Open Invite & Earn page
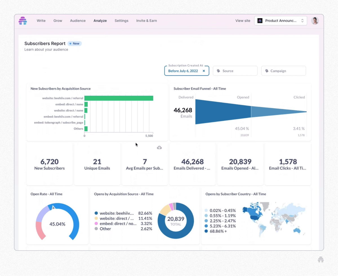Image resolution: width=338 pixels, height=276 pixels. [x=146, y=21]
